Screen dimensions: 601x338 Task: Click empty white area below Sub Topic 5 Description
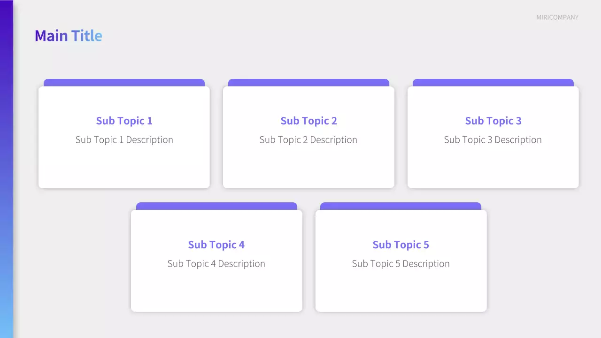click(x=401, y=290)
